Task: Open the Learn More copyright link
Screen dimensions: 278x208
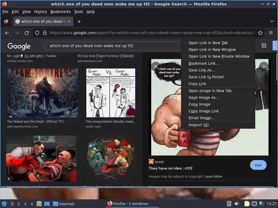Action: 213,177
